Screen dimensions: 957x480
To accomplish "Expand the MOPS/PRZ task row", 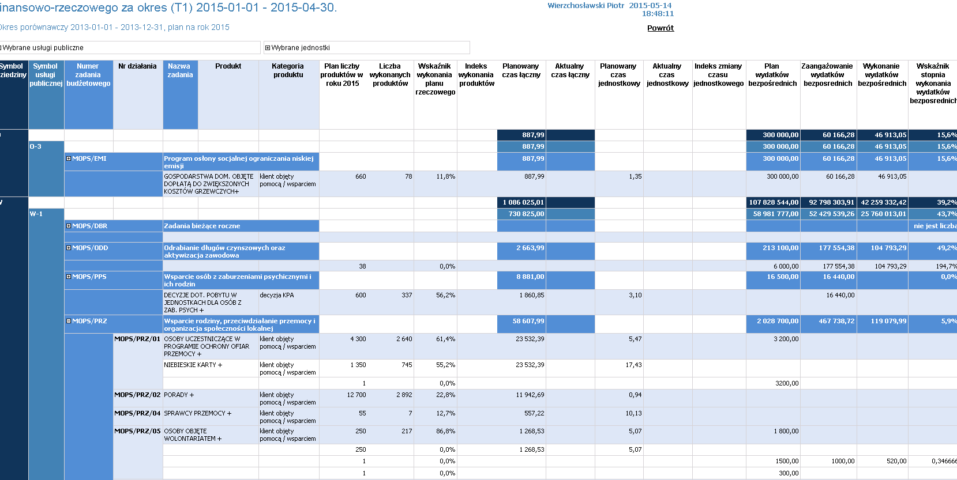I will (69, 321).
